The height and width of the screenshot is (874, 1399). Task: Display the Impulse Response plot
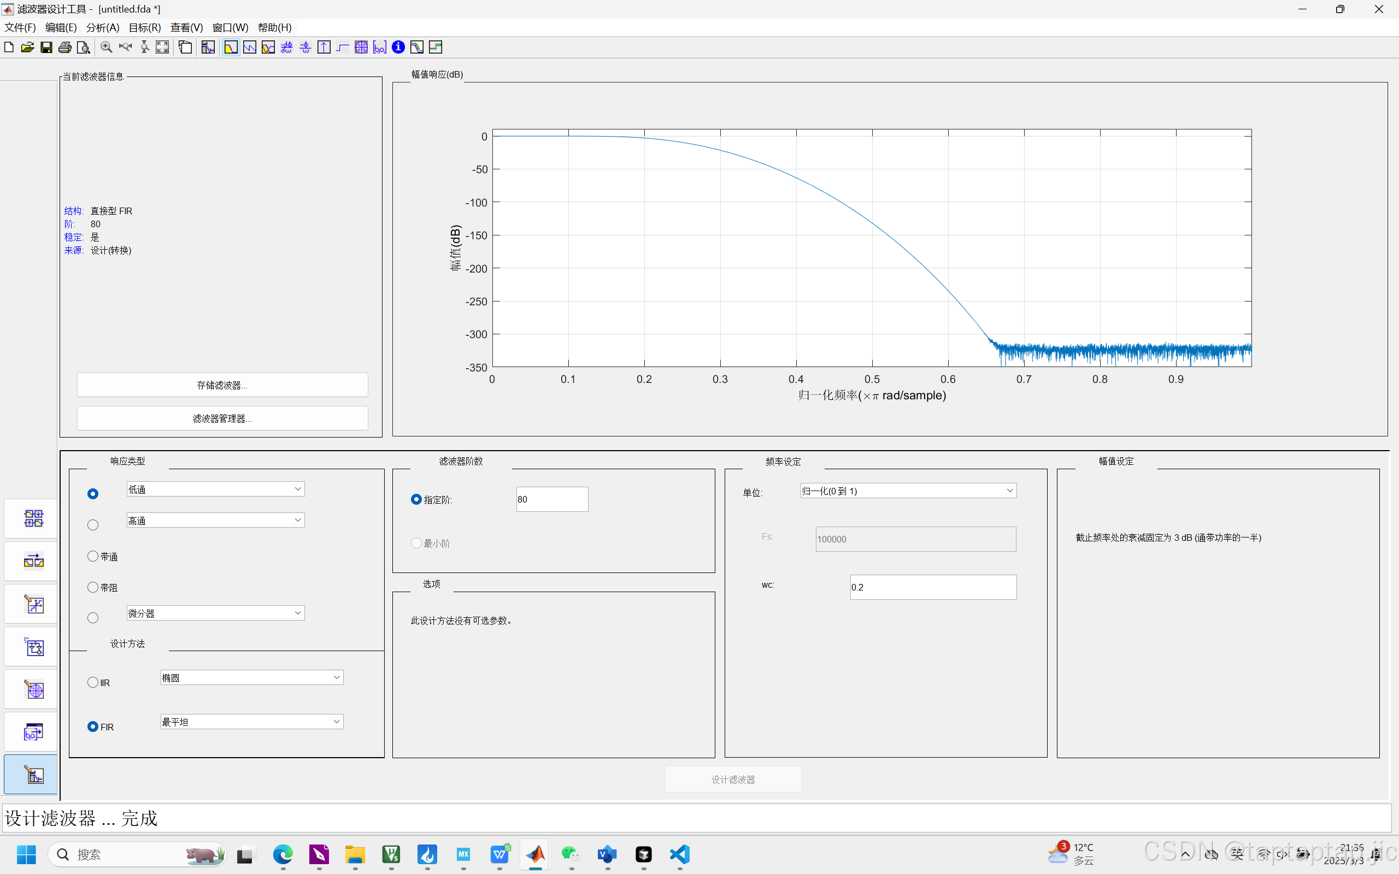pos(324,48)
